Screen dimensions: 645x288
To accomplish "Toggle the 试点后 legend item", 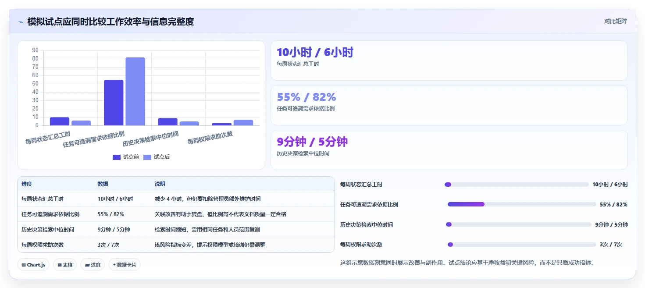I will click(157, 157).
